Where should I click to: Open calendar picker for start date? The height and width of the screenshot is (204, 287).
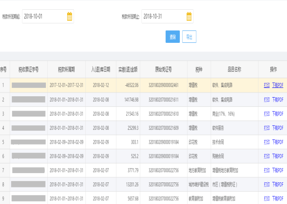click(x=69, y=17)
